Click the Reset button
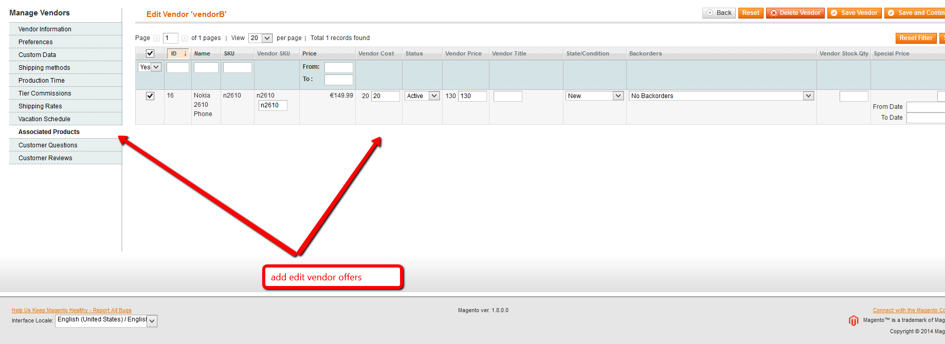 pos(751,13)
